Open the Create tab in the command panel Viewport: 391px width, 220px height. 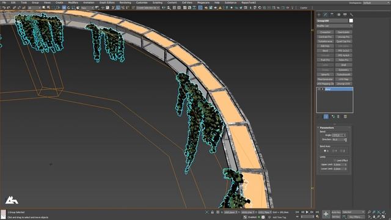pyautogui.click(x=319, y=15)
